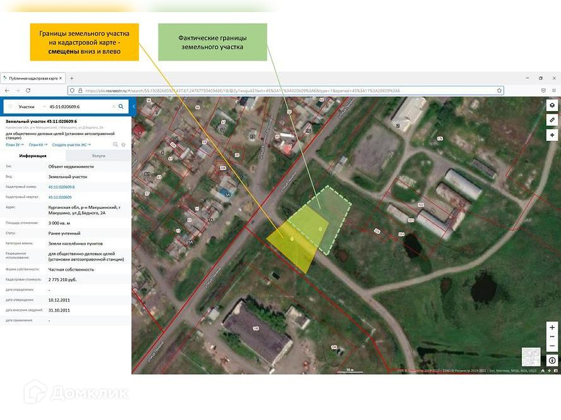Click the magnifier search icon
Viewport: 561px width, 420px height.
121,107
